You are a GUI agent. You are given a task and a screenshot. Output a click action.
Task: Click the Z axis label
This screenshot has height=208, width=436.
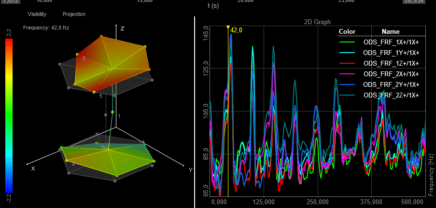(x=122, y=28)
